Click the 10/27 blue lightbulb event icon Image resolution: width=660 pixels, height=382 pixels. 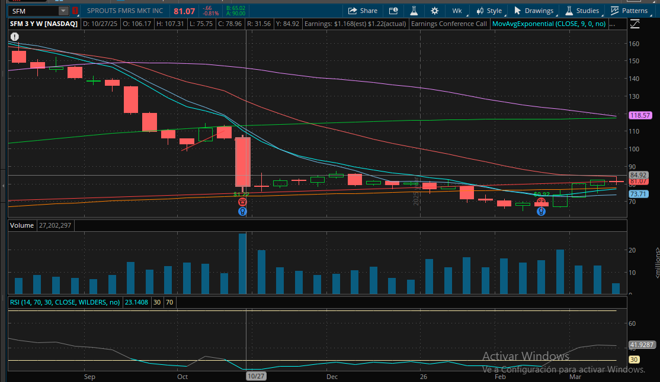click(x=242, y=211)
